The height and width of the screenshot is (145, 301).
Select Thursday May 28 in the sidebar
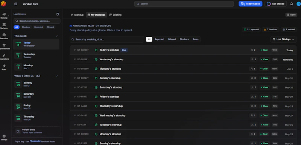point(36,118)
